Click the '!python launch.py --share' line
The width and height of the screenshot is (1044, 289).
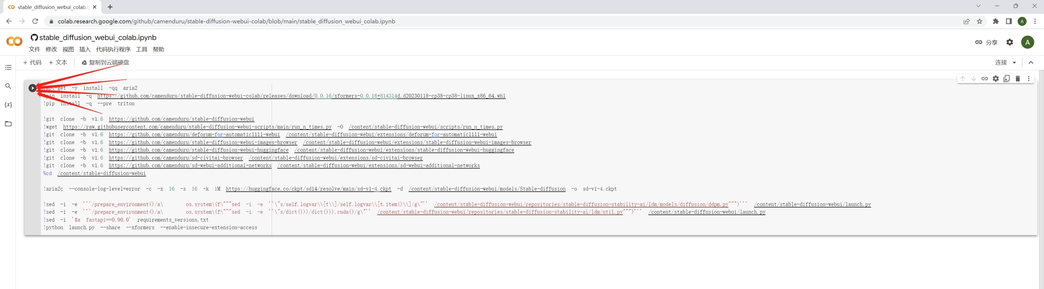(x=150, y=228)
